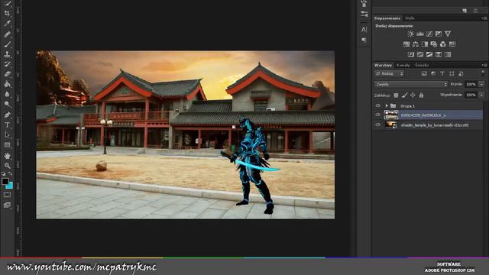Toggle Quick Mask mode
The height and width of the screenshot is (275, 489).
[7, 195]
